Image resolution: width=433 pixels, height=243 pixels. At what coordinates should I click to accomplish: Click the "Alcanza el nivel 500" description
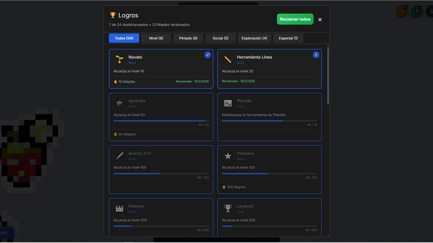click(x=239, y=220)
